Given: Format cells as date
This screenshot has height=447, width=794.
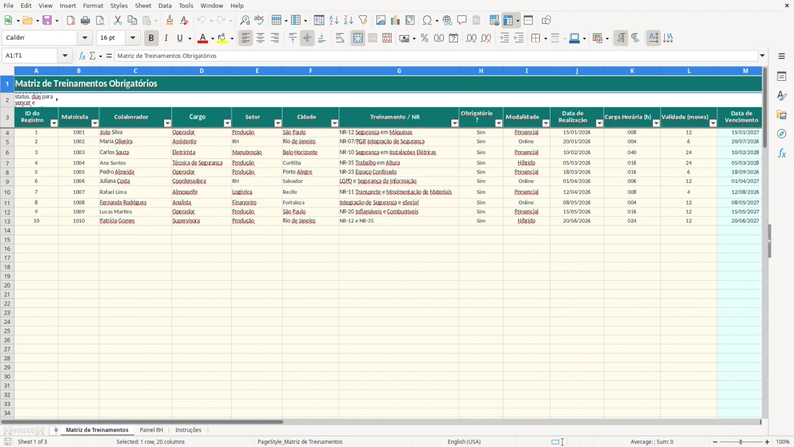Looking at the screenshot, I should [x=453, y=38].
